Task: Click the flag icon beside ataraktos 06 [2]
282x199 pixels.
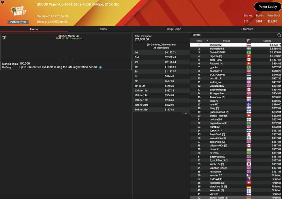Action: [249, 187]
